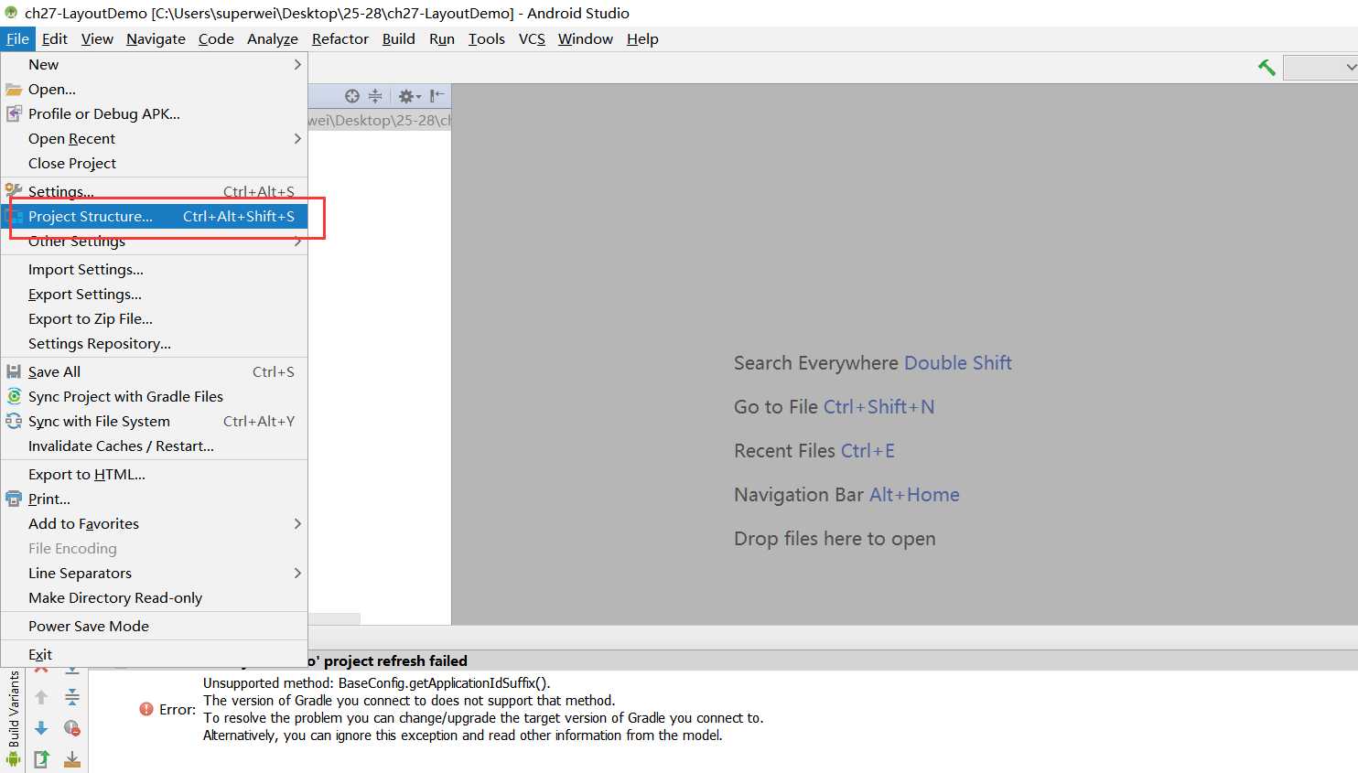Choose Import Settings...
This screenshot has height=773, width=1358.
pos(154,269)
